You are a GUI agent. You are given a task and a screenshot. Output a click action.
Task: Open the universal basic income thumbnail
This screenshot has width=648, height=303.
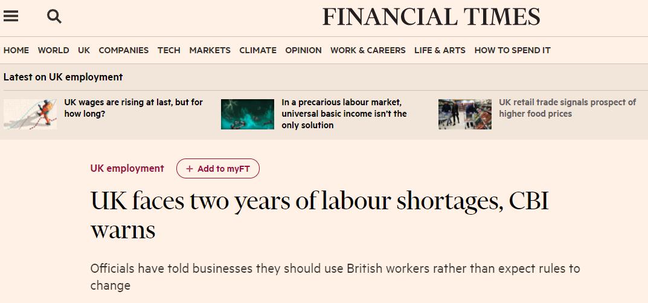click(248, 114)
